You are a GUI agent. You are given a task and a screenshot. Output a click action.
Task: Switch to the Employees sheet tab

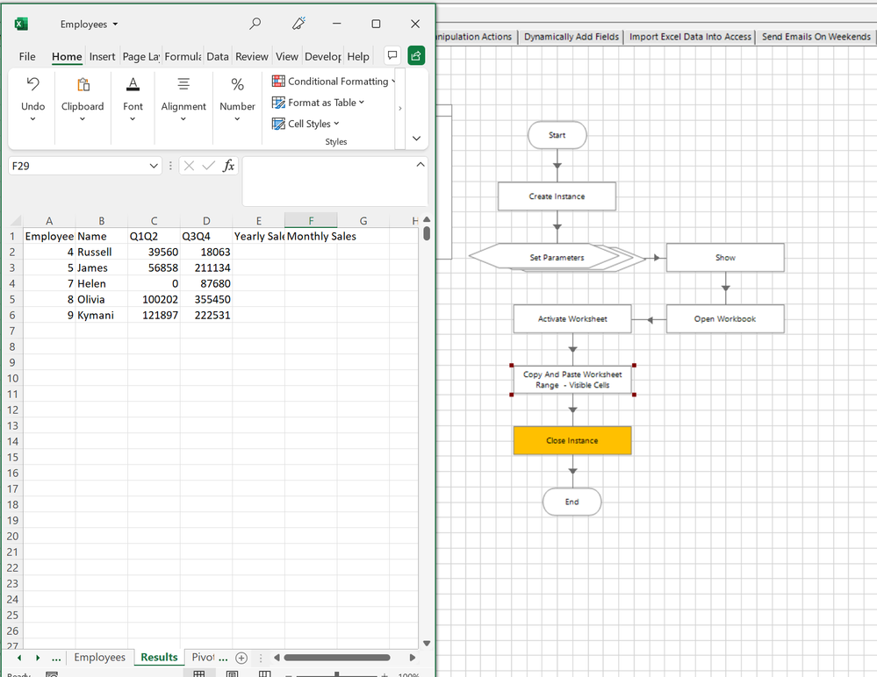(x=99, y=658)
